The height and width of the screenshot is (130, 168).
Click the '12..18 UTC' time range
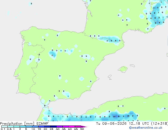coord(139,124)
